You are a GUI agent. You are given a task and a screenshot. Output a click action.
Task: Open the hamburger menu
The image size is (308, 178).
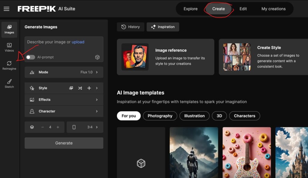pyautogui.click(x=7, y=9)
